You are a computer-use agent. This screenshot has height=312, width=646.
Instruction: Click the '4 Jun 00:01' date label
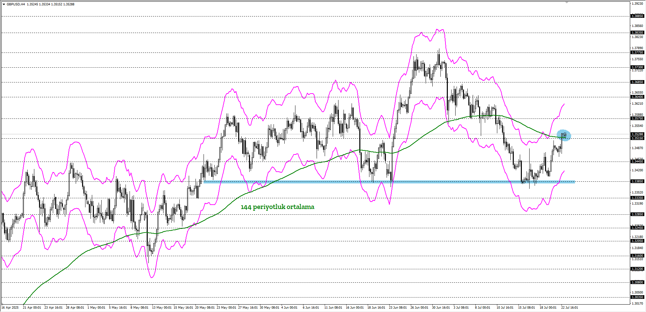click(289, 308)
